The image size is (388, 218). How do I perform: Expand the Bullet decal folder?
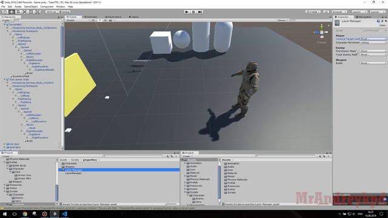click(x=8, y=165)
